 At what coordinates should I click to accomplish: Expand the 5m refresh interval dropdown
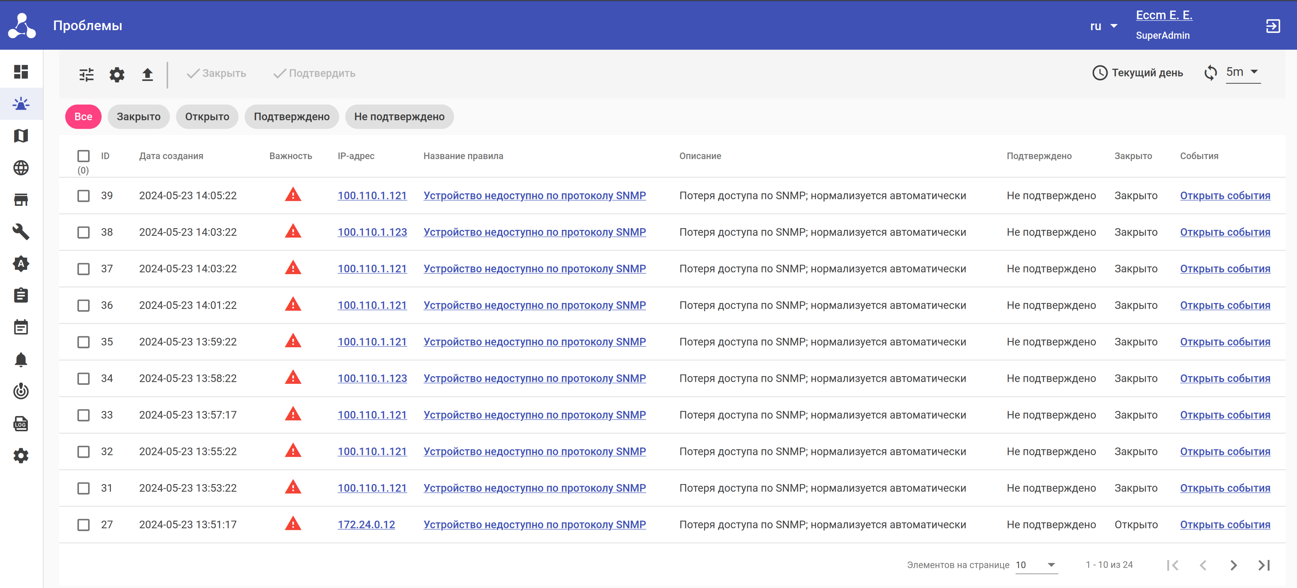(1243, 72)
